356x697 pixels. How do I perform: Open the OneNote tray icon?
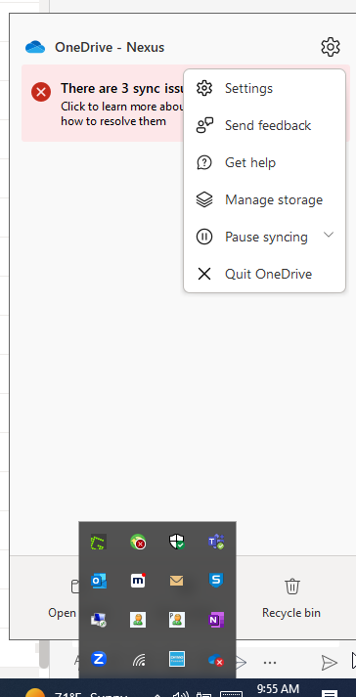(216, 619)
